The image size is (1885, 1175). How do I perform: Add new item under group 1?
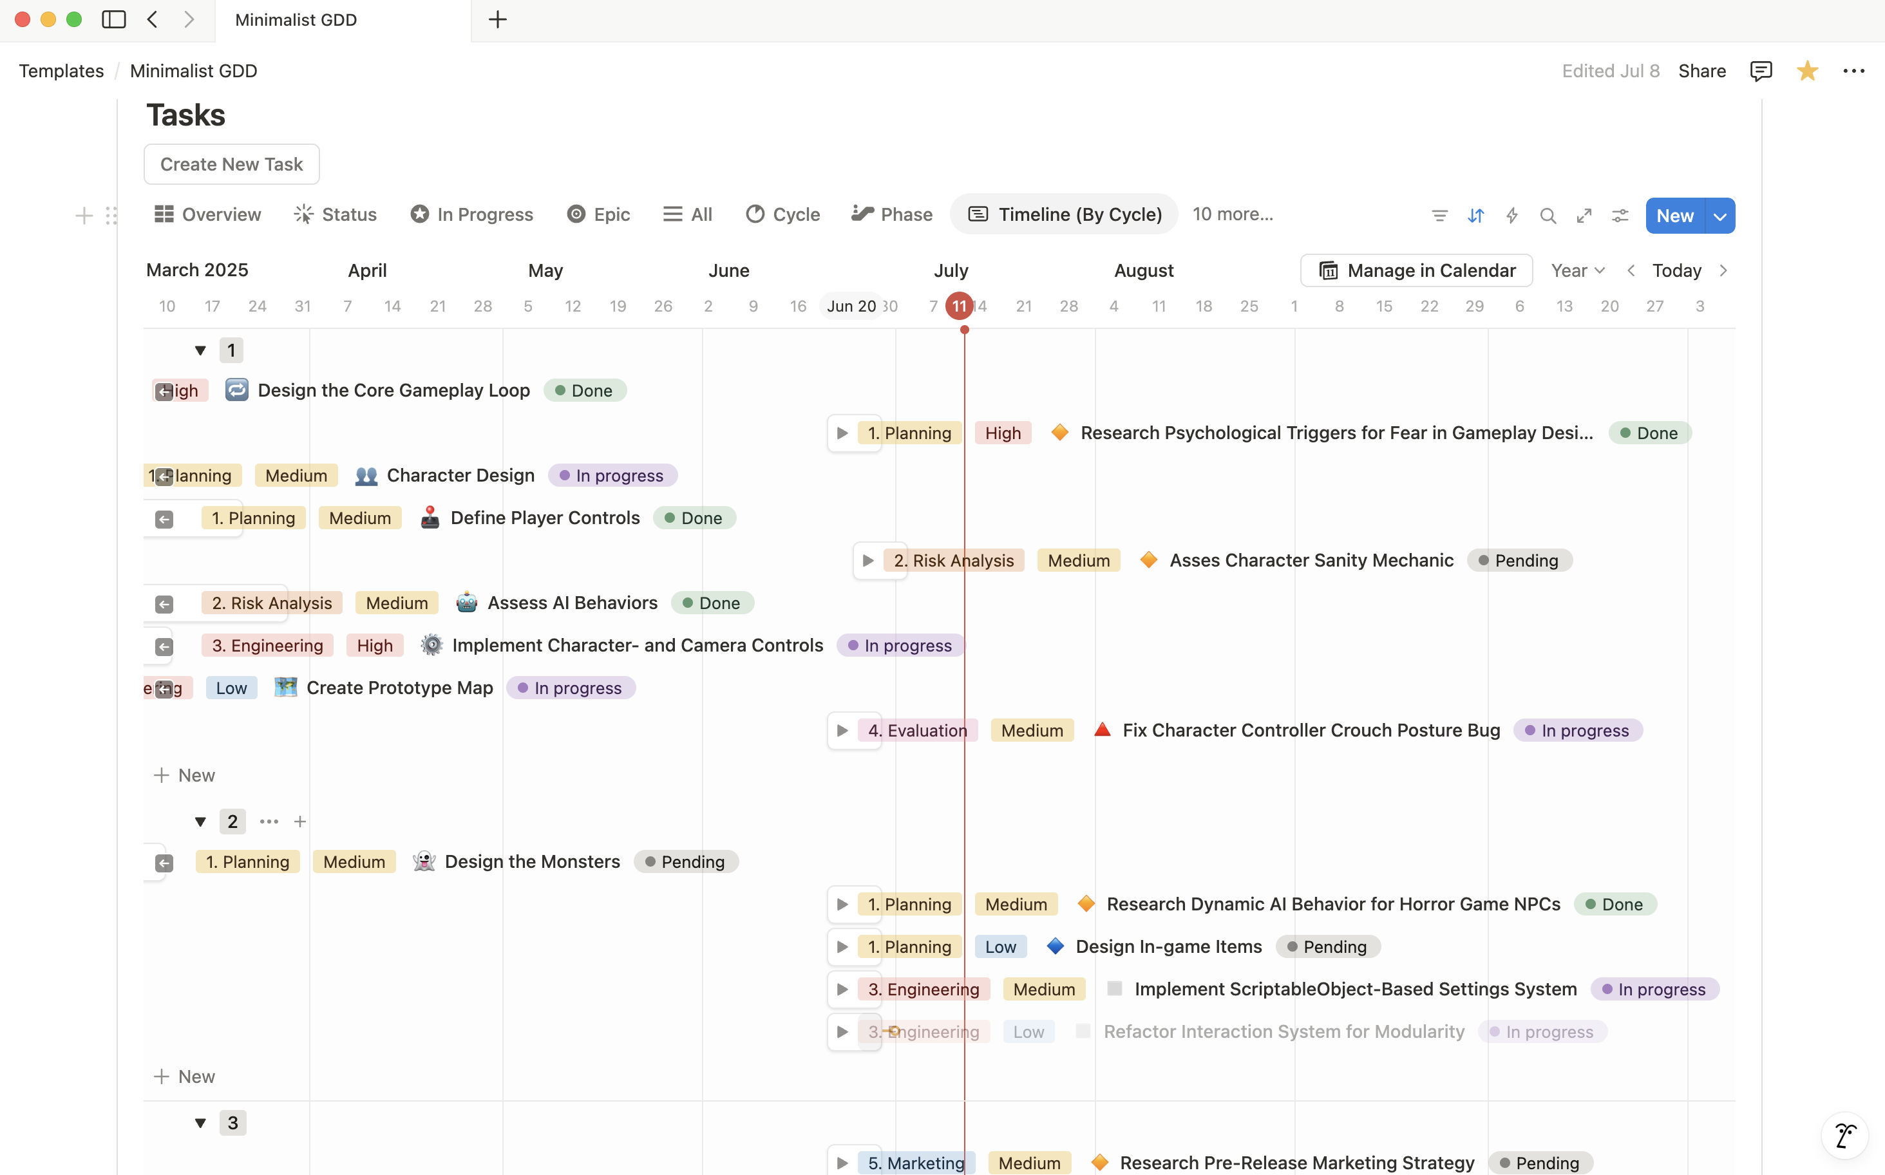tap(184, 776)
